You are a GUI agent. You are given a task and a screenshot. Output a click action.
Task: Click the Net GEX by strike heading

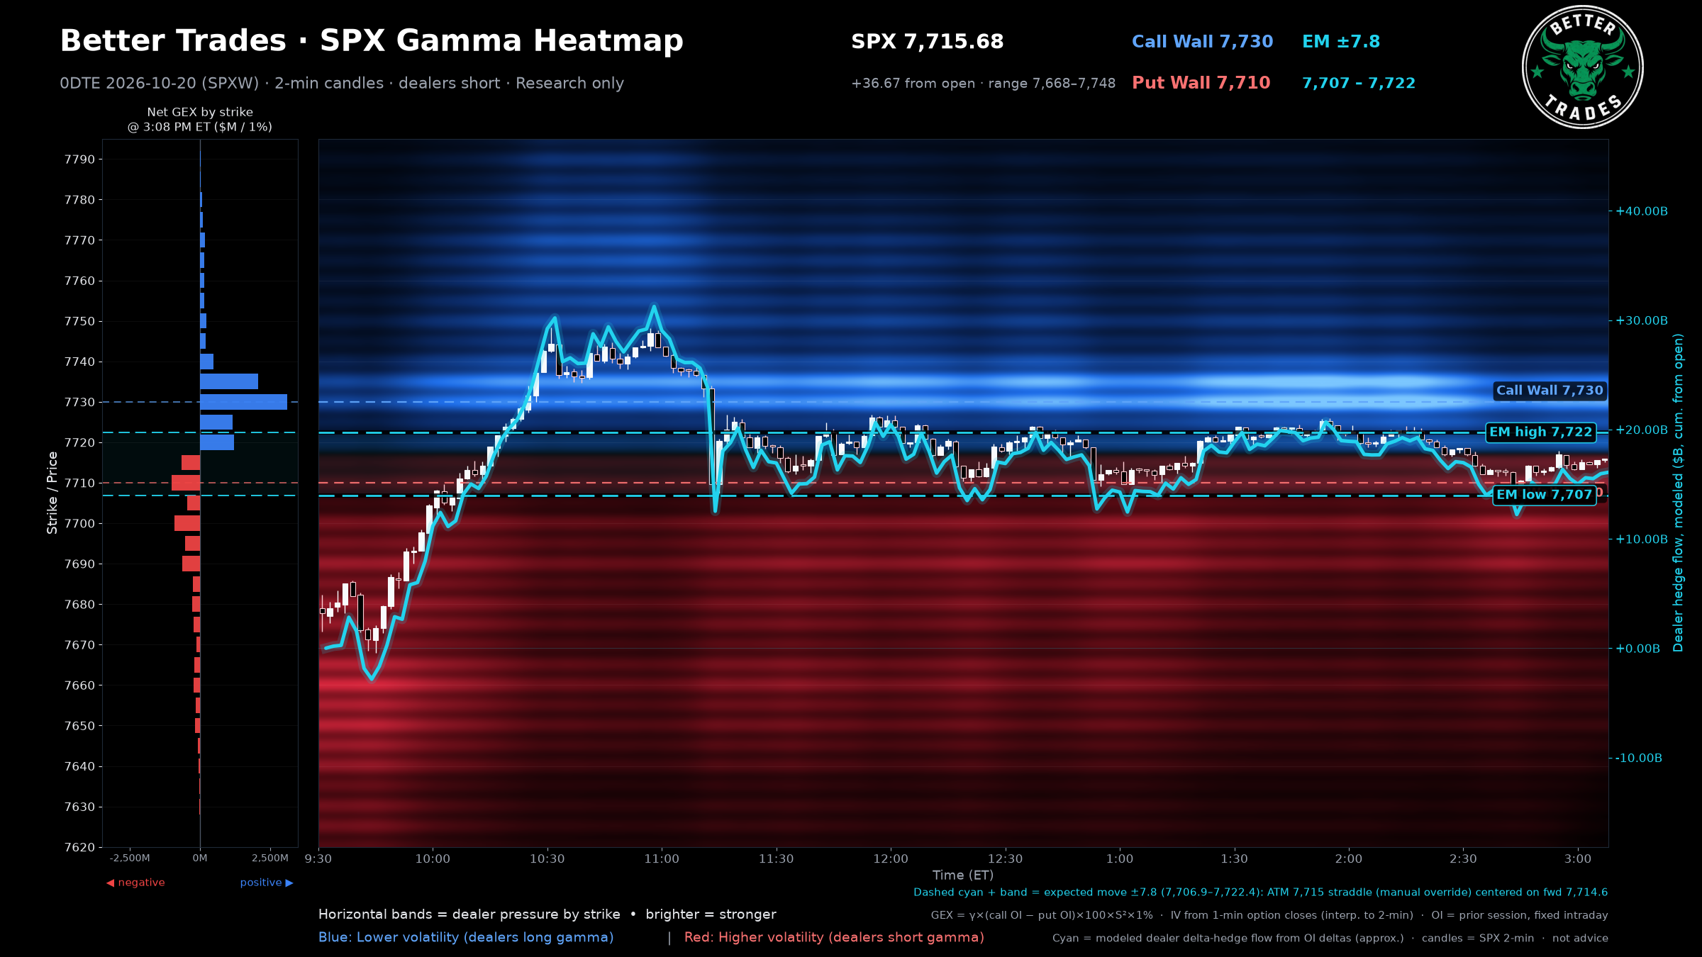[x=200, y=120]
